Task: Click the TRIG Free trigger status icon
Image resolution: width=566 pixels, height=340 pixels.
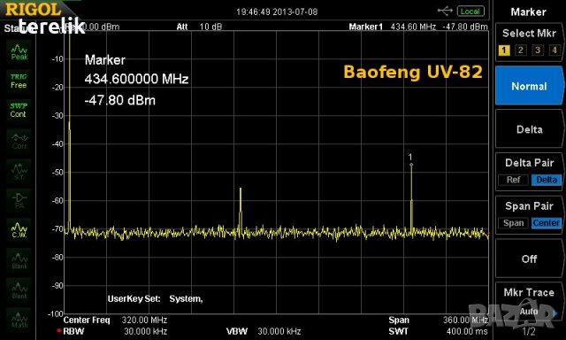Action: (x=19, y=81)
